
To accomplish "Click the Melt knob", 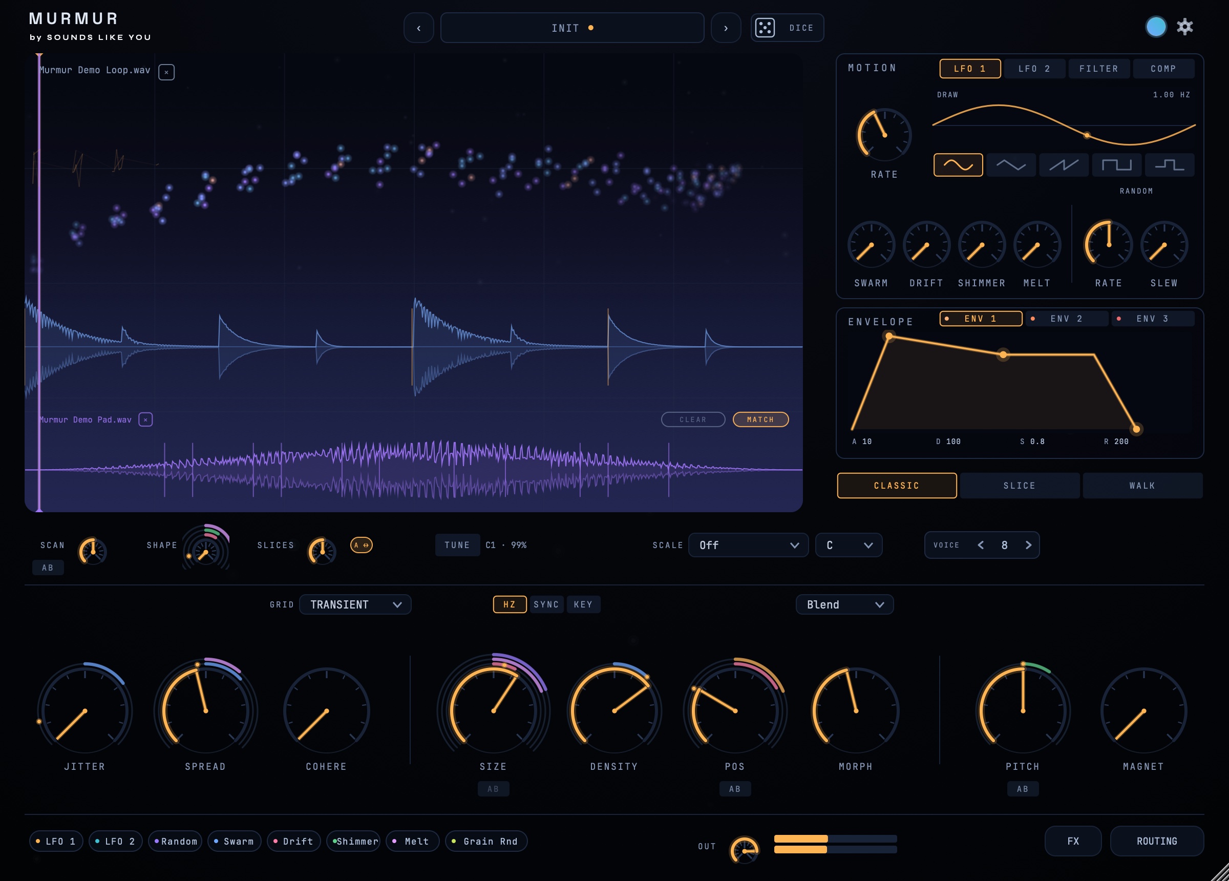I will click(x=1036, y=244).
